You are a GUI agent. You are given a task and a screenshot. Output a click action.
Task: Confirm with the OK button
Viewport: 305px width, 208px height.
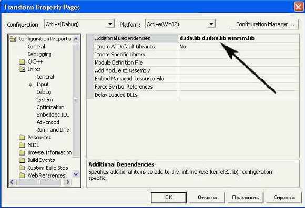[169, 197]
